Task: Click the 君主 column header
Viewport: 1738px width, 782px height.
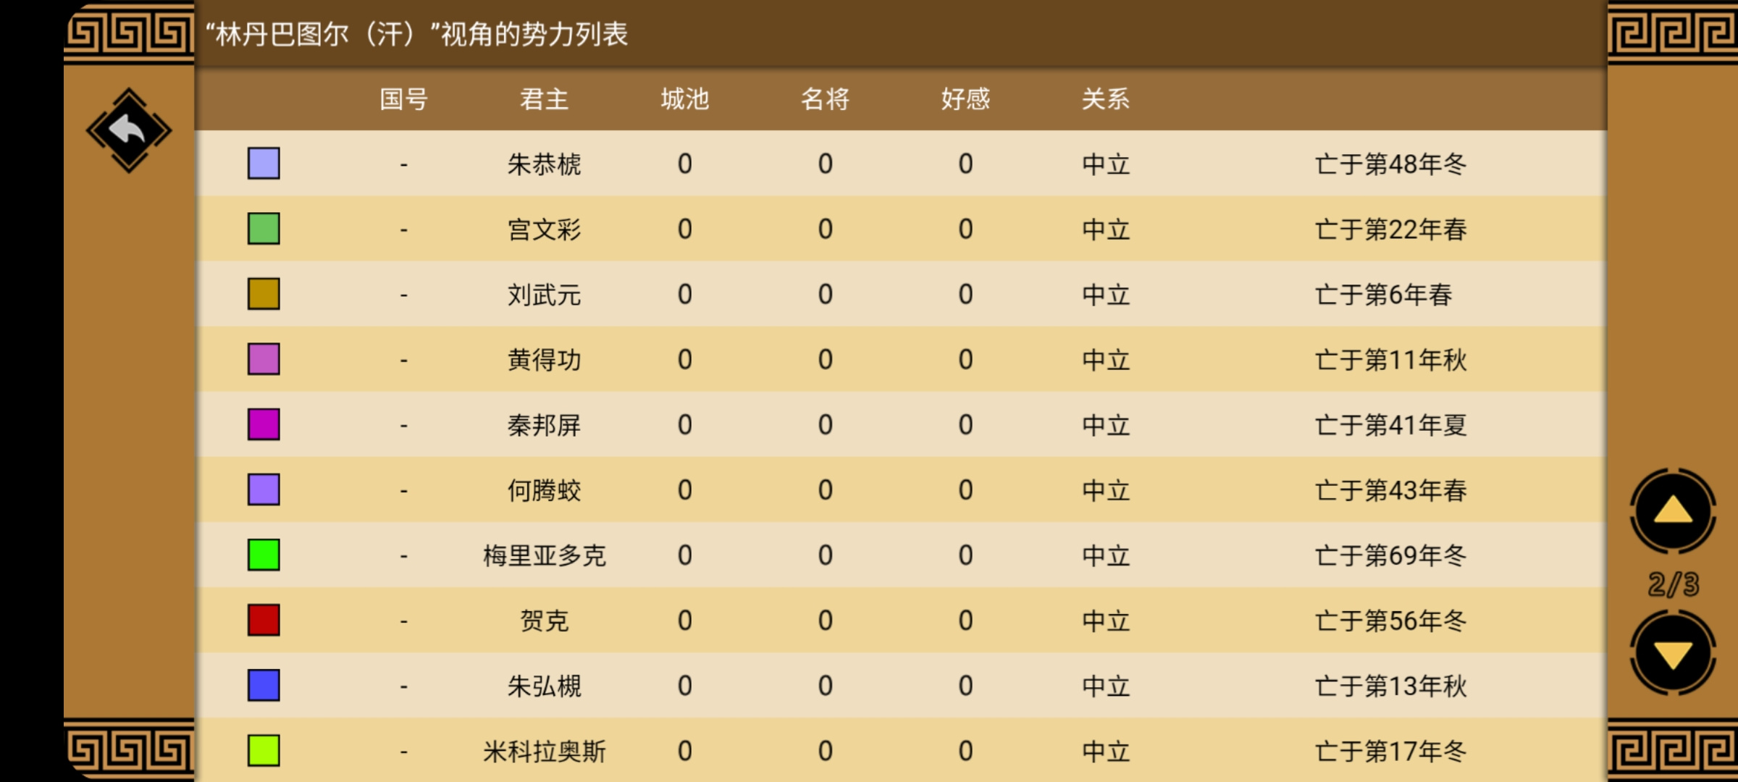Action: click(x=545, y=98)
